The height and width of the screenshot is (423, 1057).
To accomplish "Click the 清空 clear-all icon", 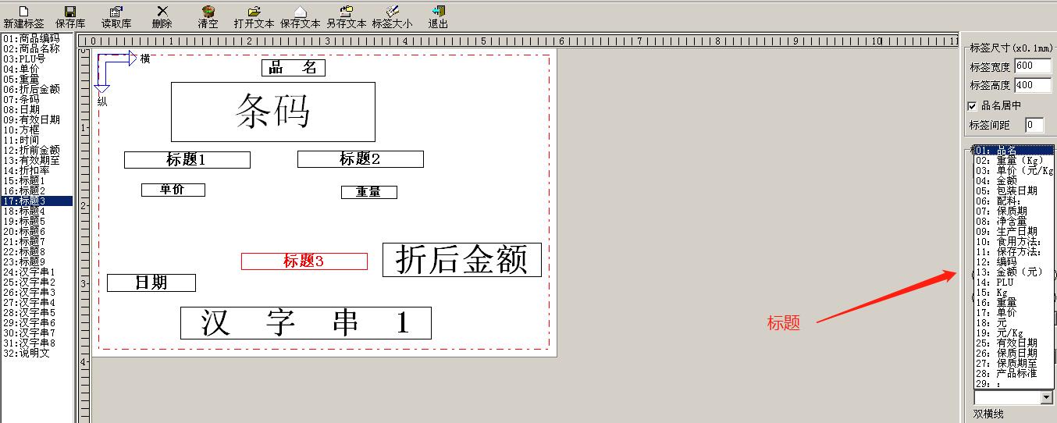I will coord(208,12).
